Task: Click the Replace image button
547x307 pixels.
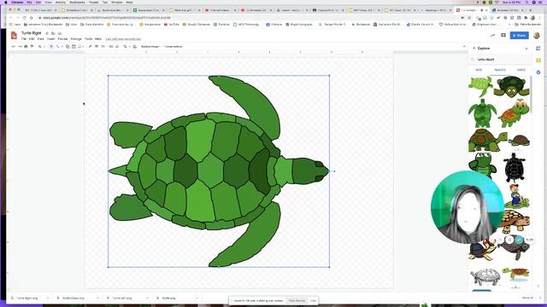Action: (x=150, y=46)
